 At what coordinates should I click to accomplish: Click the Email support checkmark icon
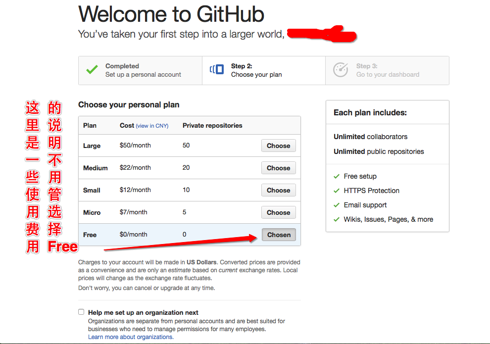[337, 205]
